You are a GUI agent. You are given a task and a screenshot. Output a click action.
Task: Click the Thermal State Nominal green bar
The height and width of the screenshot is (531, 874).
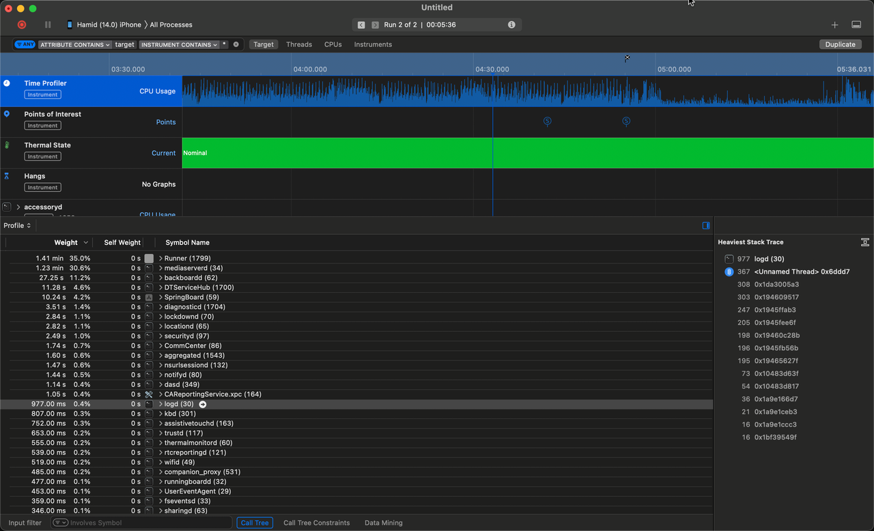[528, 153]
